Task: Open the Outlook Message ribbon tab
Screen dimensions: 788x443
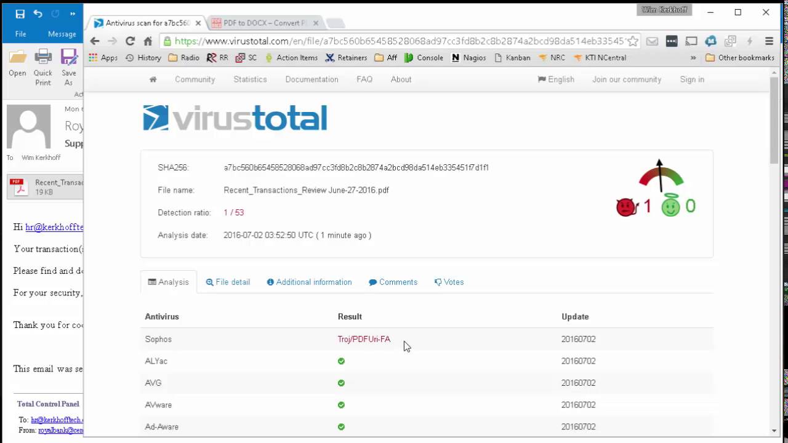Action: 62,34
